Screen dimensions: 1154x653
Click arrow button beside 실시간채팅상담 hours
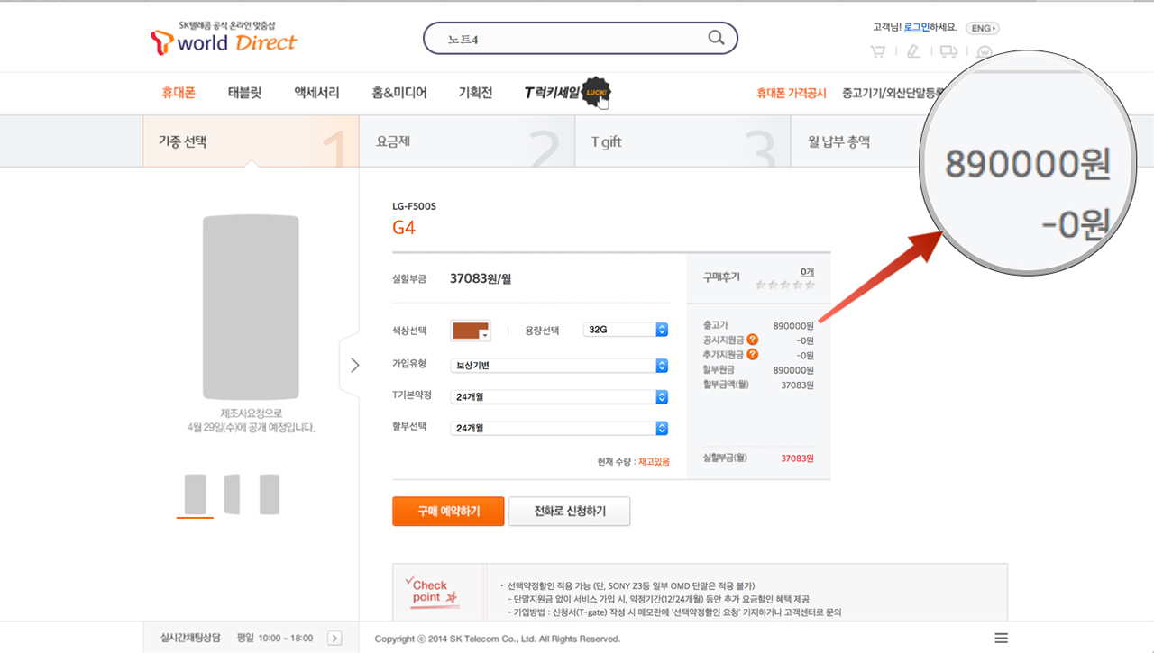pyautogui.click(x=334, y=638)
